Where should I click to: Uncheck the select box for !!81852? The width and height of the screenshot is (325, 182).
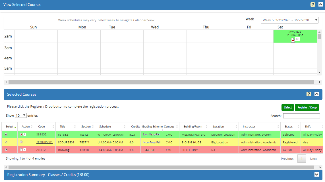point(7,135)
